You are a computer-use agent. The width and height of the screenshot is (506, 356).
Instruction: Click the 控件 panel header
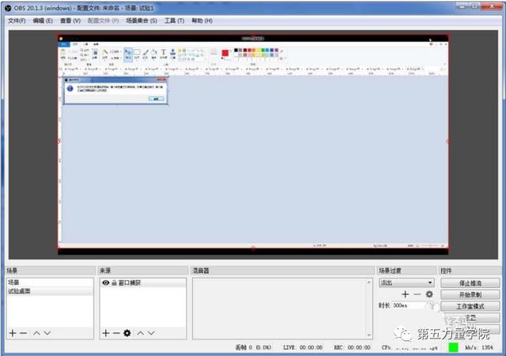point(470,271)
